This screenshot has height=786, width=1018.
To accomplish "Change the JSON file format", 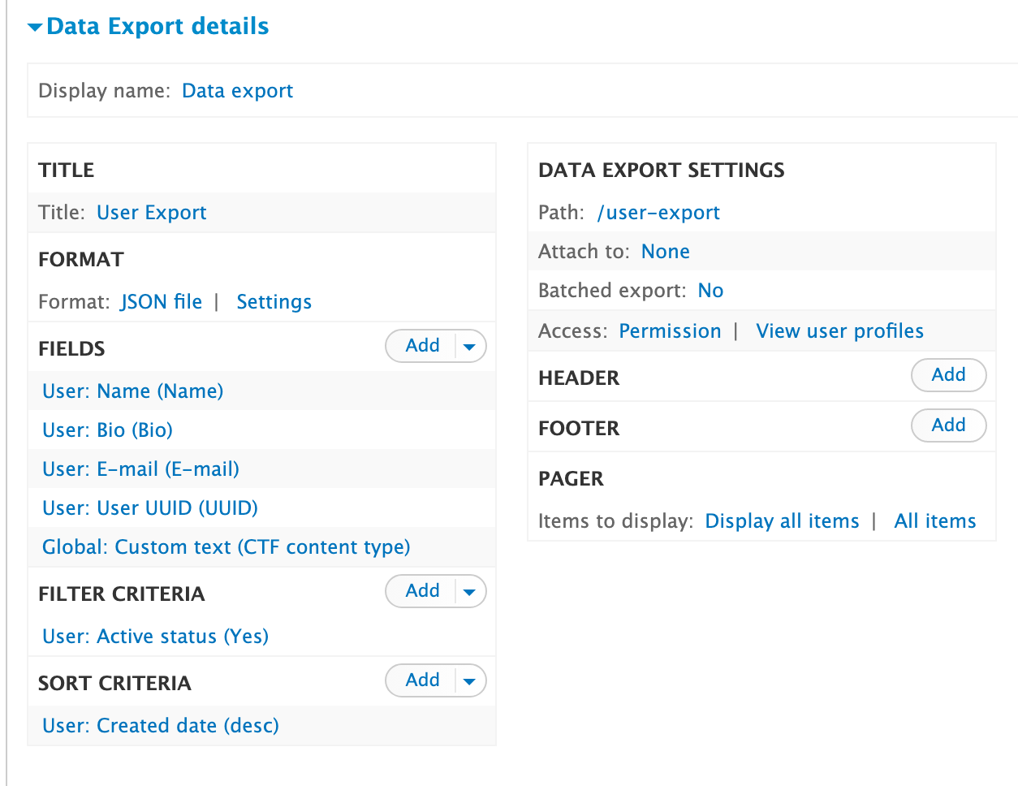I will [162, 302].
